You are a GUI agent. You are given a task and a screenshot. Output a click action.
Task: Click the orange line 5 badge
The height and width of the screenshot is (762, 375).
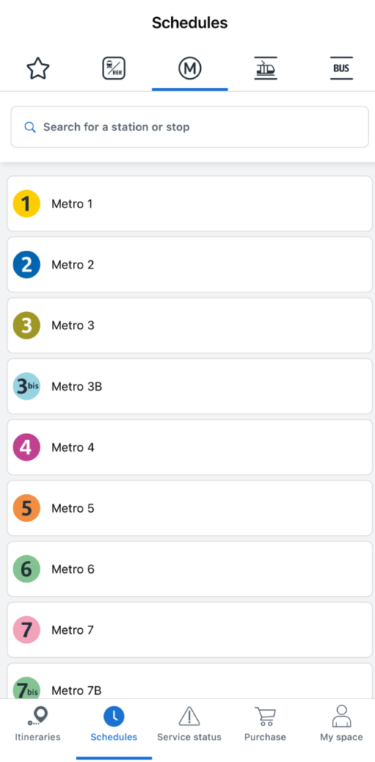coord(26,508)
